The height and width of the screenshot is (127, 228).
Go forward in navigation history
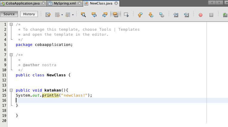[68, 15]
